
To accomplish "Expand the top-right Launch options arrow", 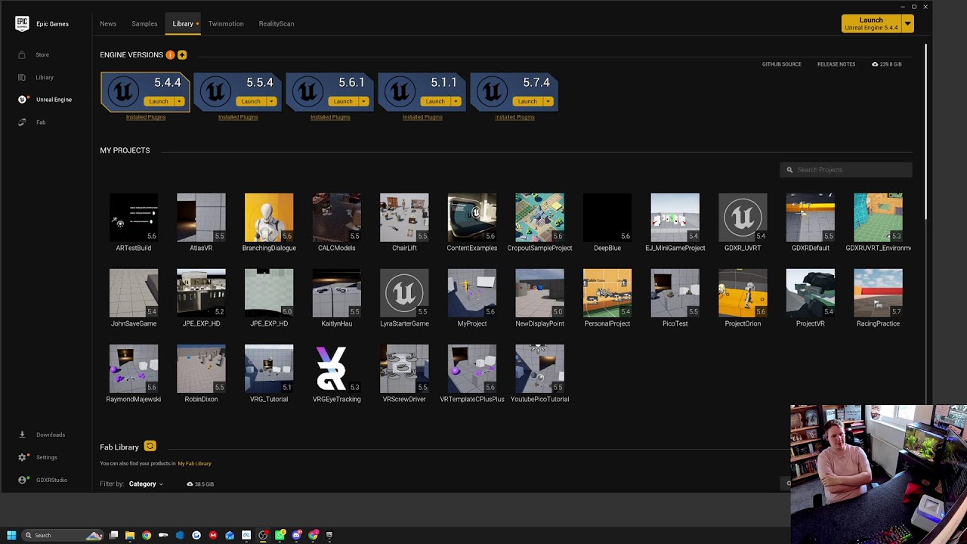I will [x=908, y=23].
